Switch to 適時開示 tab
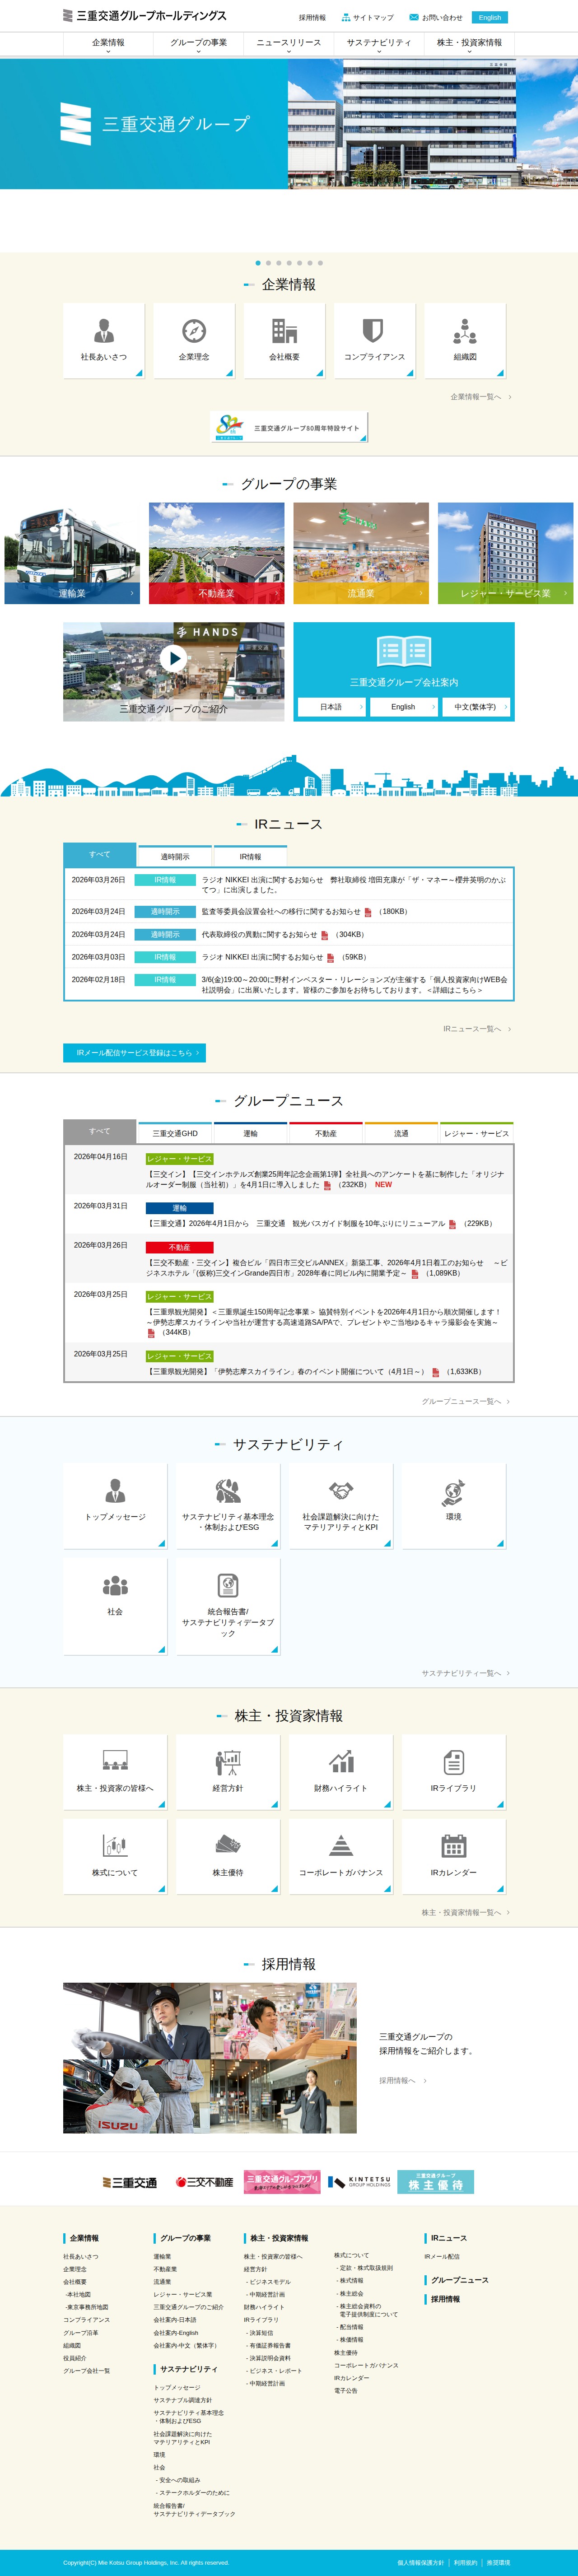The height and width of the screenshot is (2576, 578). 175,856
